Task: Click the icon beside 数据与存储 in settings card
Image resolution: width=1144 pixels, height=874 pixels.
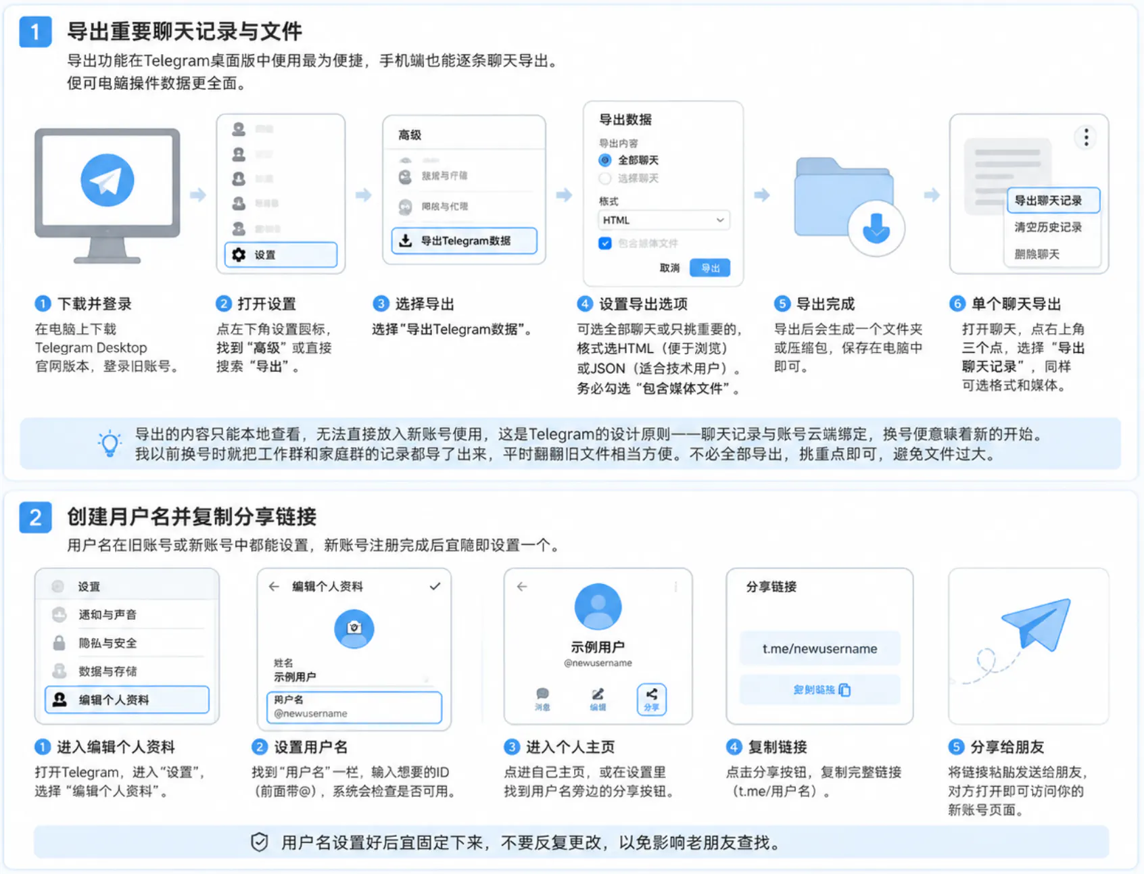Action: [59, 671]
